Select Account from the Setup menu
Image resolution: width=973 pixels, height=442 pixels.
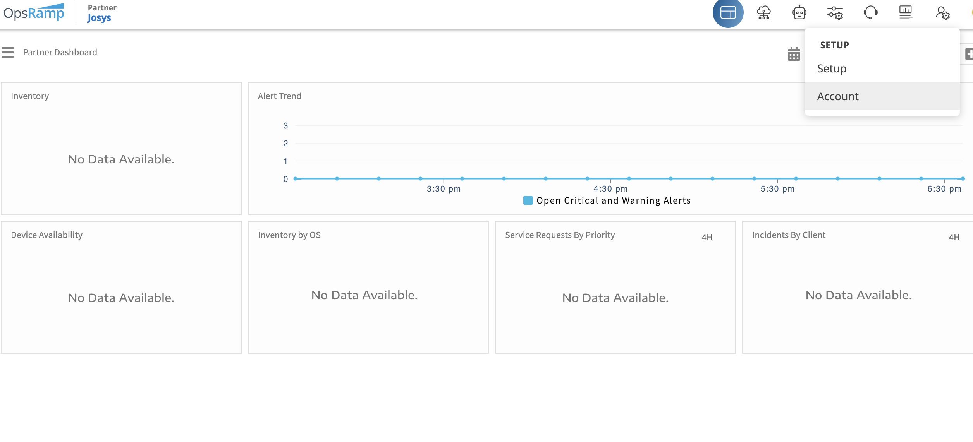[838, 96]
